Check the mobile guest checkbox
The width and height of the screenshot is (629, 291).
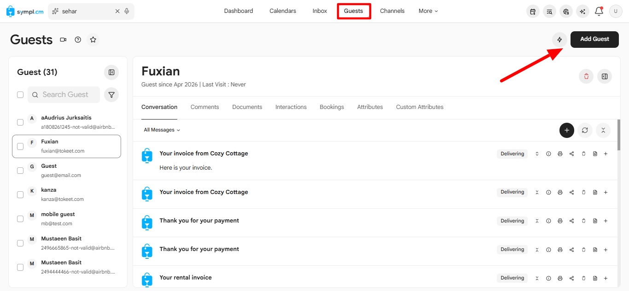[x=20, y=219]
